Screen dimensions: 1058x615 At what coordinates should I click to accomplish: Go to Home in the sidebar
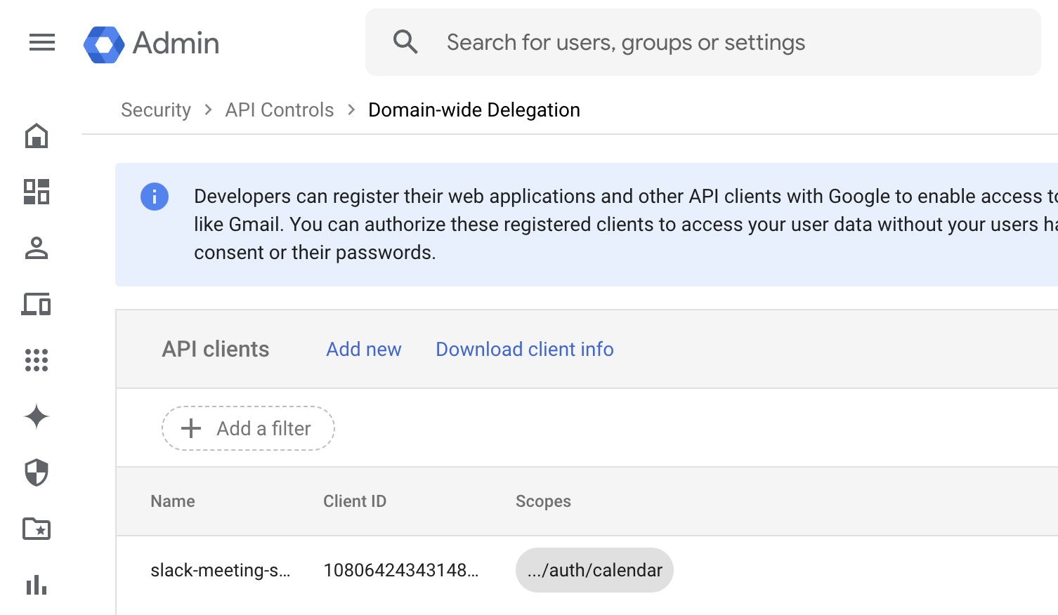[x=37, y=135]
